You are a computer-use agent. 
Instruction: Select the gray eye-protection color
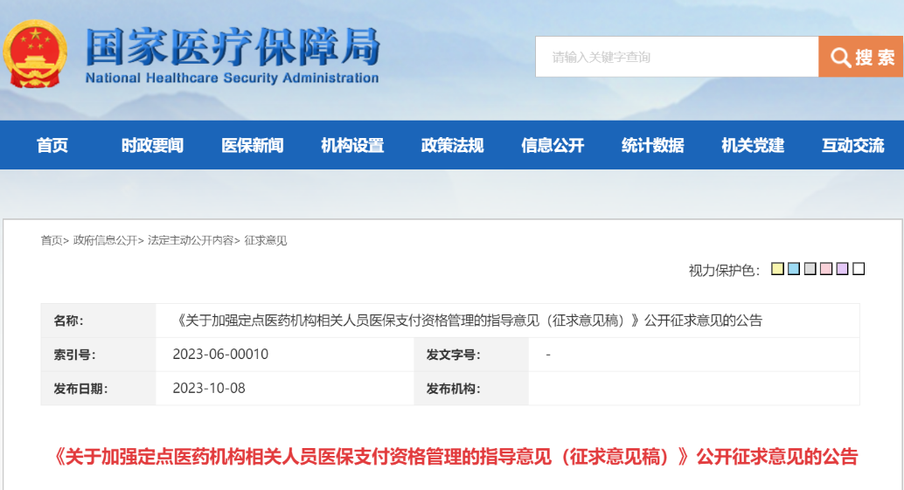coord(810,269)
